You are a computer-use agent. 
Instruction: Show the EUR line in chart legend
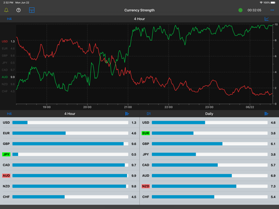click(x=5, y=49)
